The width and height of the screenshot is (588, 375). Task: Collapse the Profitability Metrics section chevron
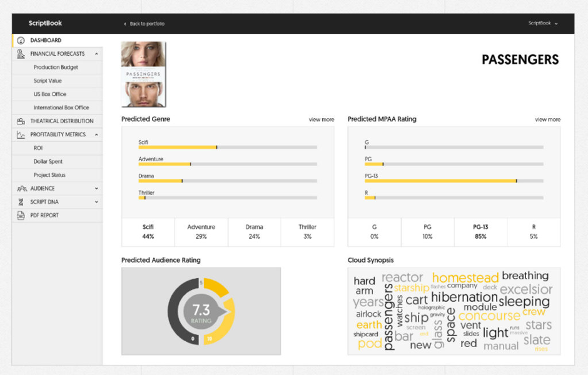96,134
